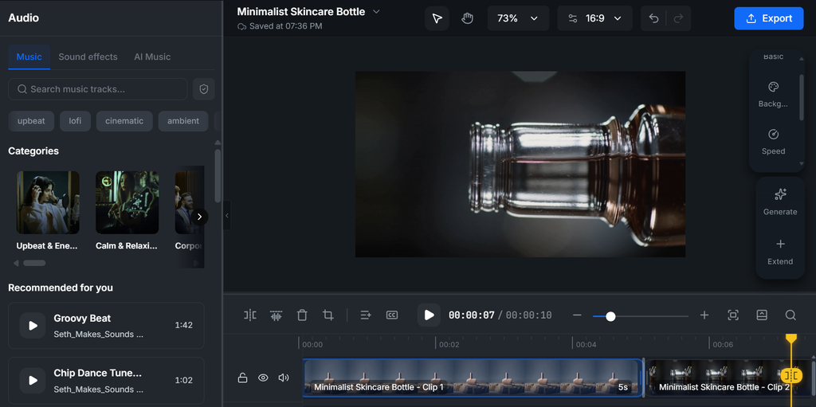
Task: Expand the project title menu chevron
Action: (376, 11)
